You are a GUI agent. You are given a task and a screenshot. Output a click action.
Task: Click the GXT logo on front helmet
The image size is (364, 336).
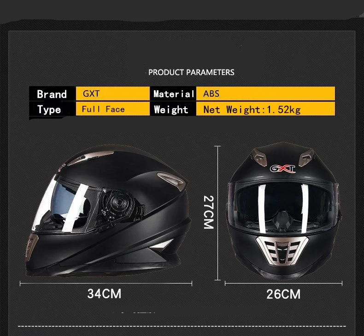coord(282,168)
